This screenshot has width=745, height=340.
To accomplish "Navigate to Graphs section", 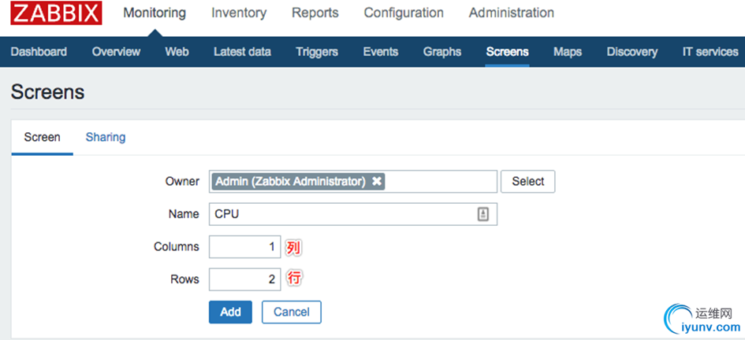I will (441, 52).
